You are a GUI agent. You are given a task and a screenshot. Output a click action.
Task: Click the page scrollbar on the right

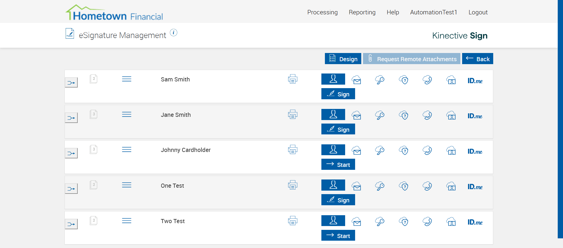(560, 117)
